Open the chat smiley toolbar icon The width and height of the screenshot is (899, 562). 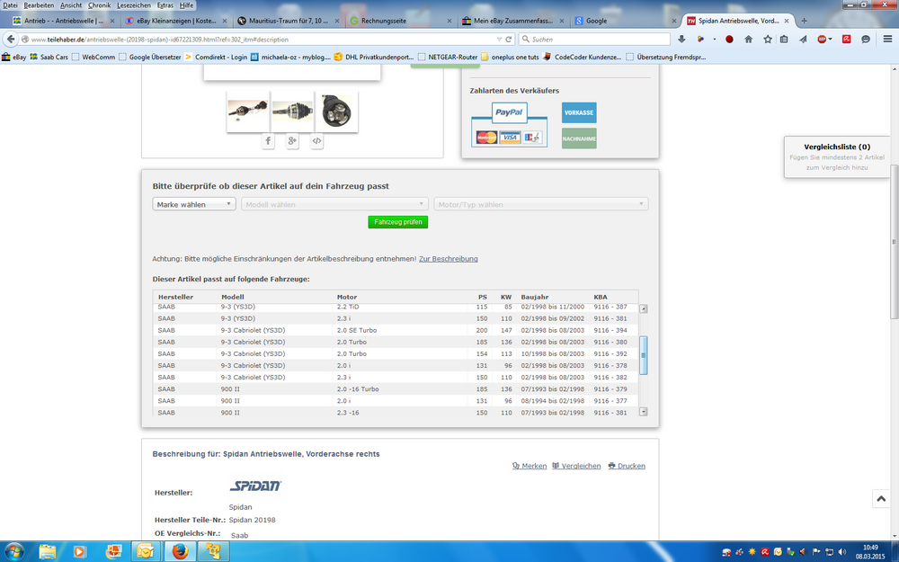coord(866,39)
